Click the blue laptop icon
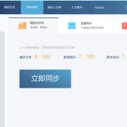Screen dimensions: 127x127 tap(72, 25)
